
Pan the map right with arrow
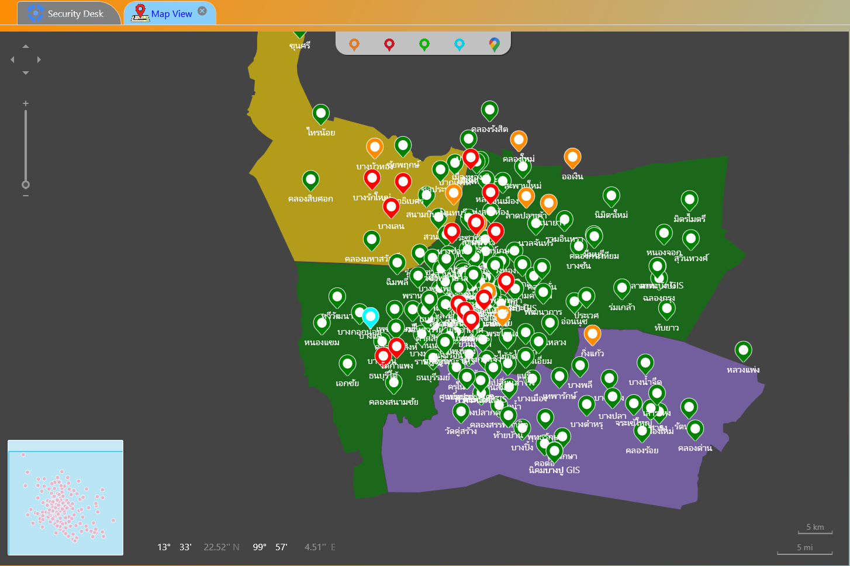[x=39, y=60]
